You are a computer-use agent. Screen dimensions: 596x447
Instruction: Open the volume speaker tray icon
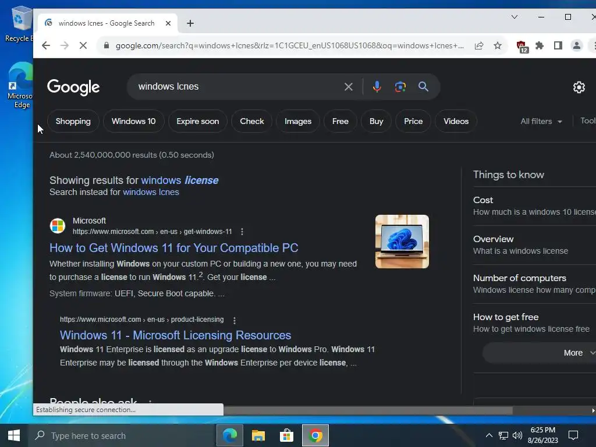[x=517, y=435]
